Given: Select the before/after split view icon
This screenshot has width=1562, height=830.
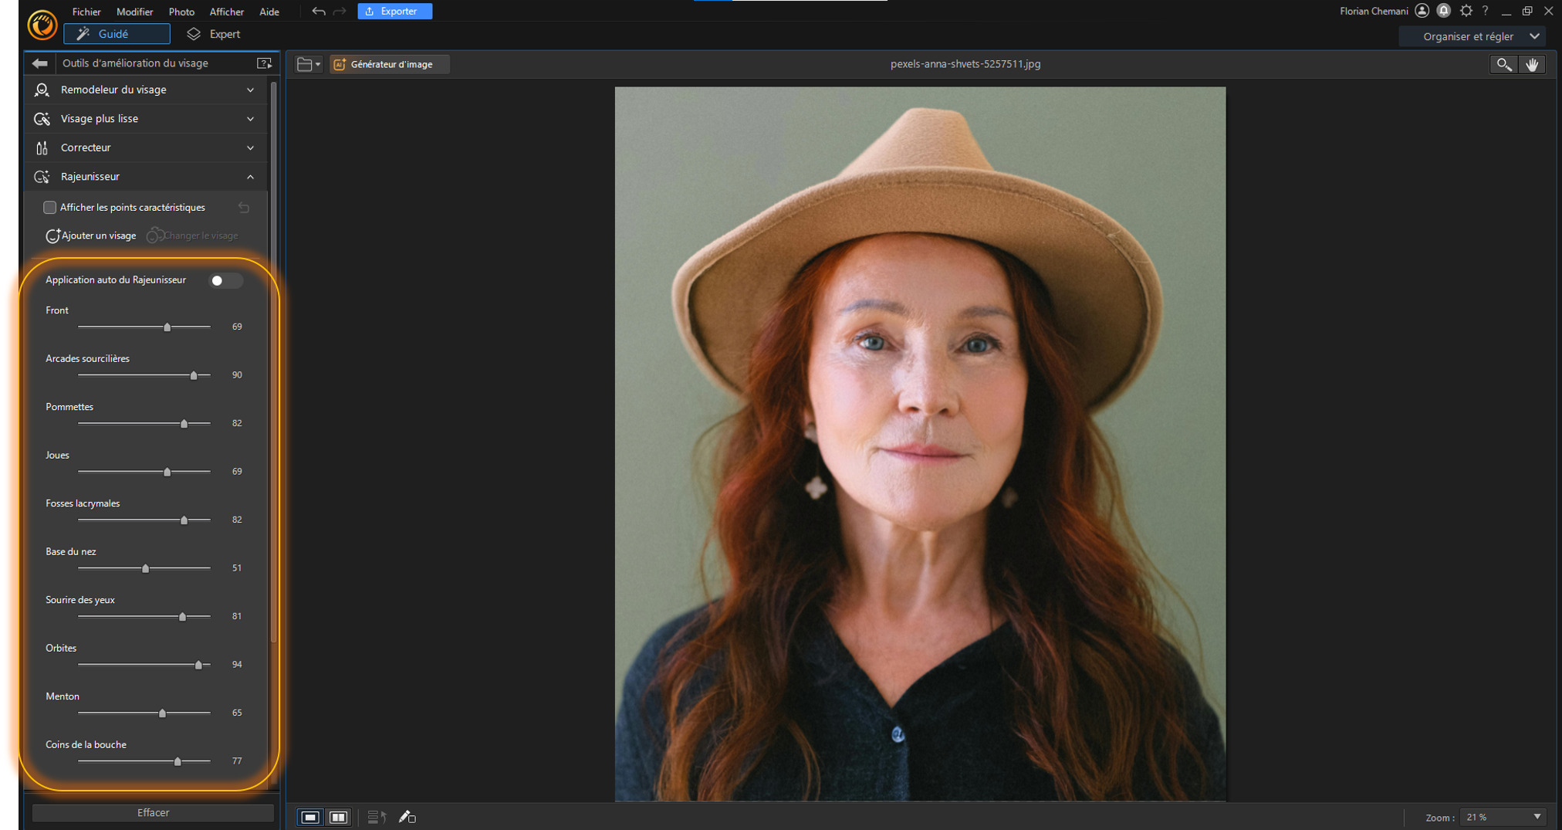Looking at the screenshot, I should (x=339, y=816).
